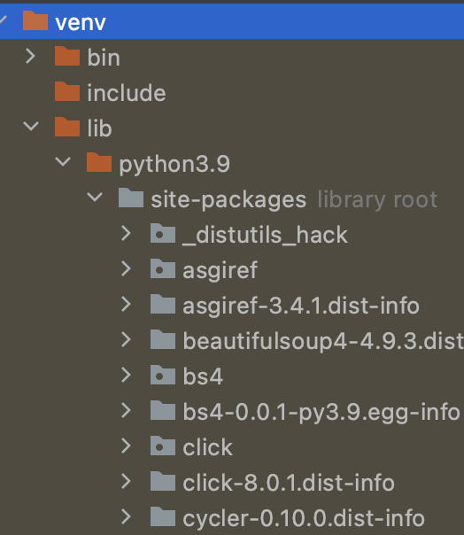The image size is (464, 535).
Task: Click the bs4 package folder icon
Action: click(x=163, y=376)
